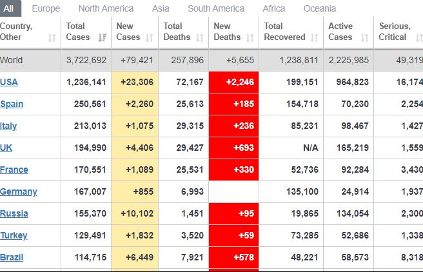This screenshot has height=272, width=423.
Task: Open the Oceania tab
Action: [320, 8]
